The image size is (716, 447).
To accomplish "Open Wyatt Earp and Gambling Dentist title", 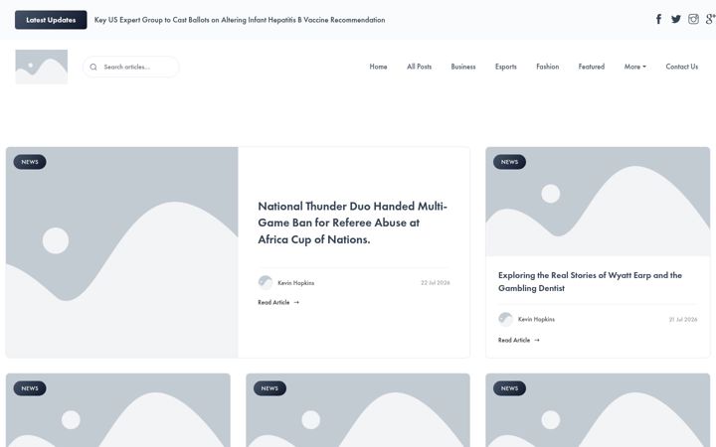I will (x=590, y=281).
